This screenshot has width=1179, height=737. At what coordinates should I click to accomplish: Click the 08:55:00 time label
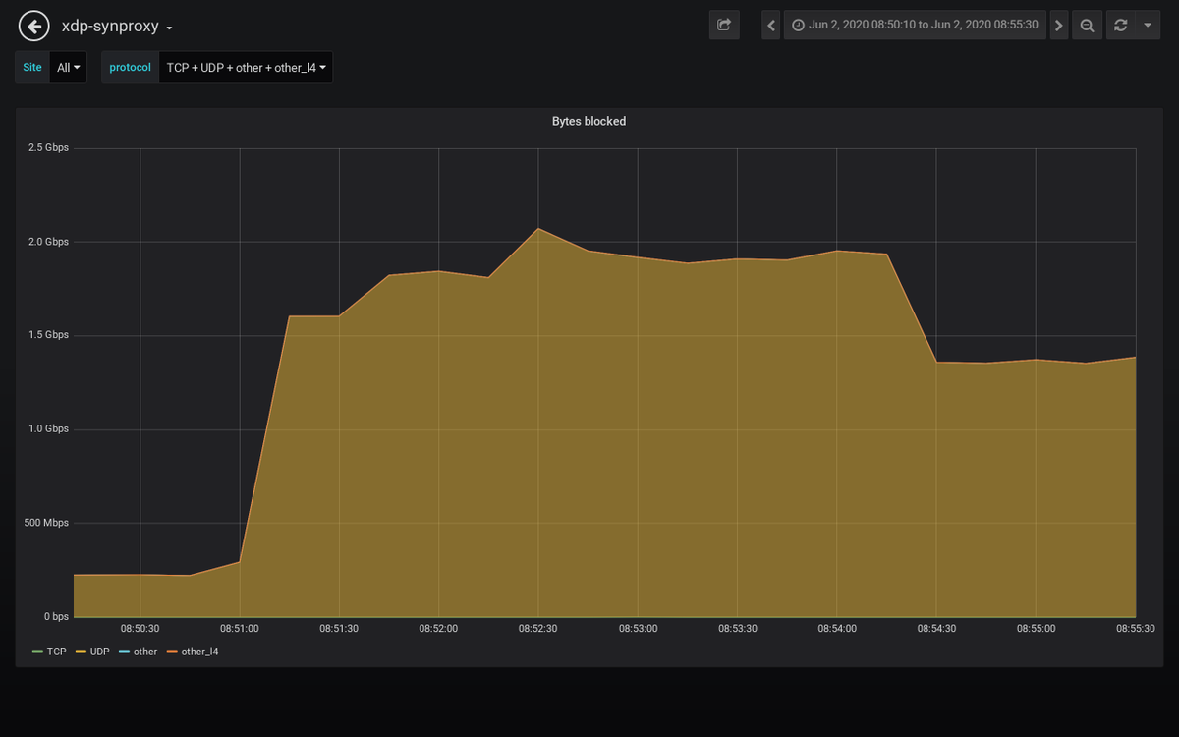1036,629
